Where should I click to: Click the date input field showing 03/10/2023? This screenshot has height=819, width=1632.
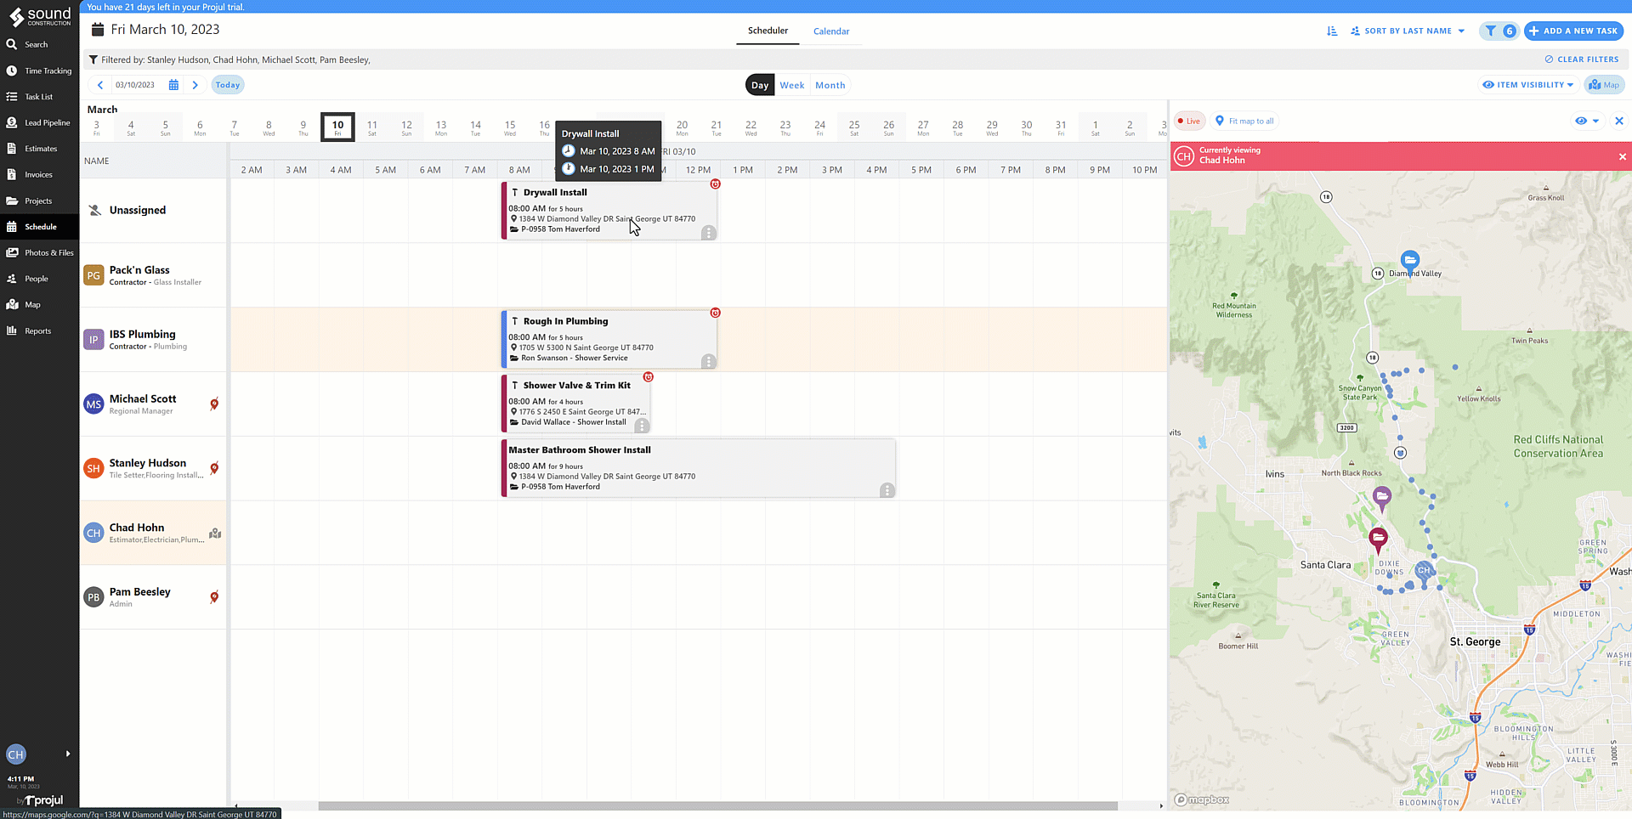point(136,84)
